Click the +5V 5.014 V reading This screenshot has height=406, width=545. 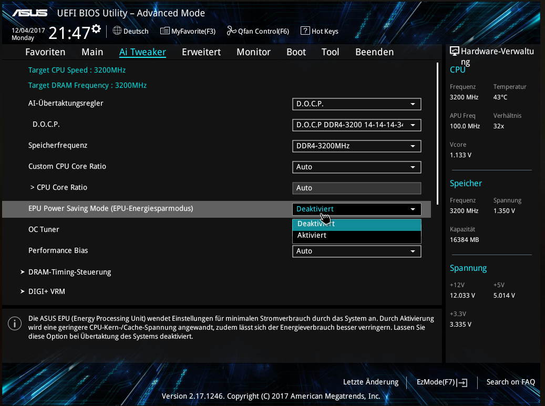(504, 296)
